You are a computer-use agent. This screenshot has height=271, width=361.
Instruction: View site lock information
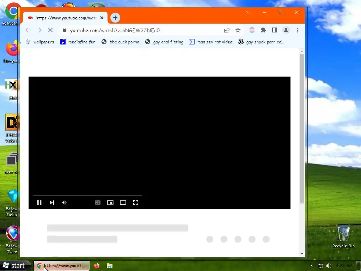[x=65, y=30]
